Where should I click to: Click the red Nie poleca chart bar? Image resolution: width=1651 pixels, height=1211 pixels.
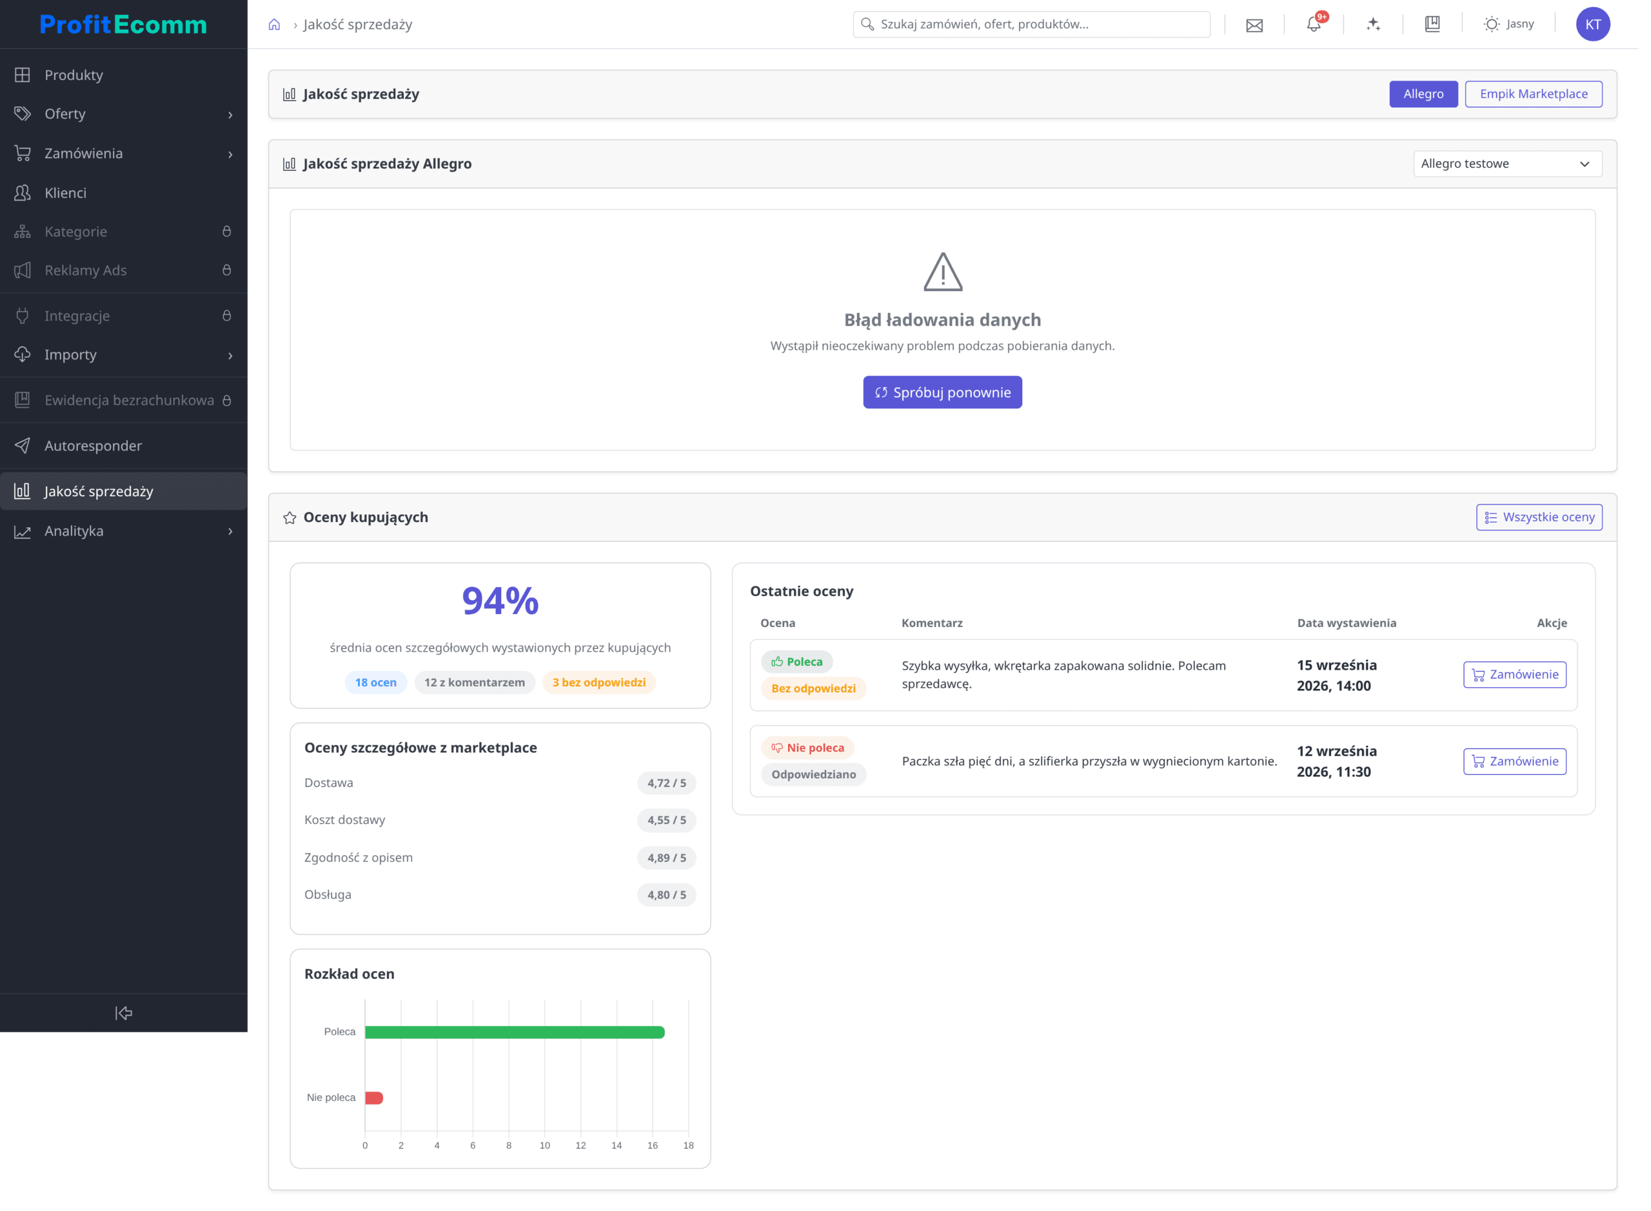click(x=373, y=1097)
